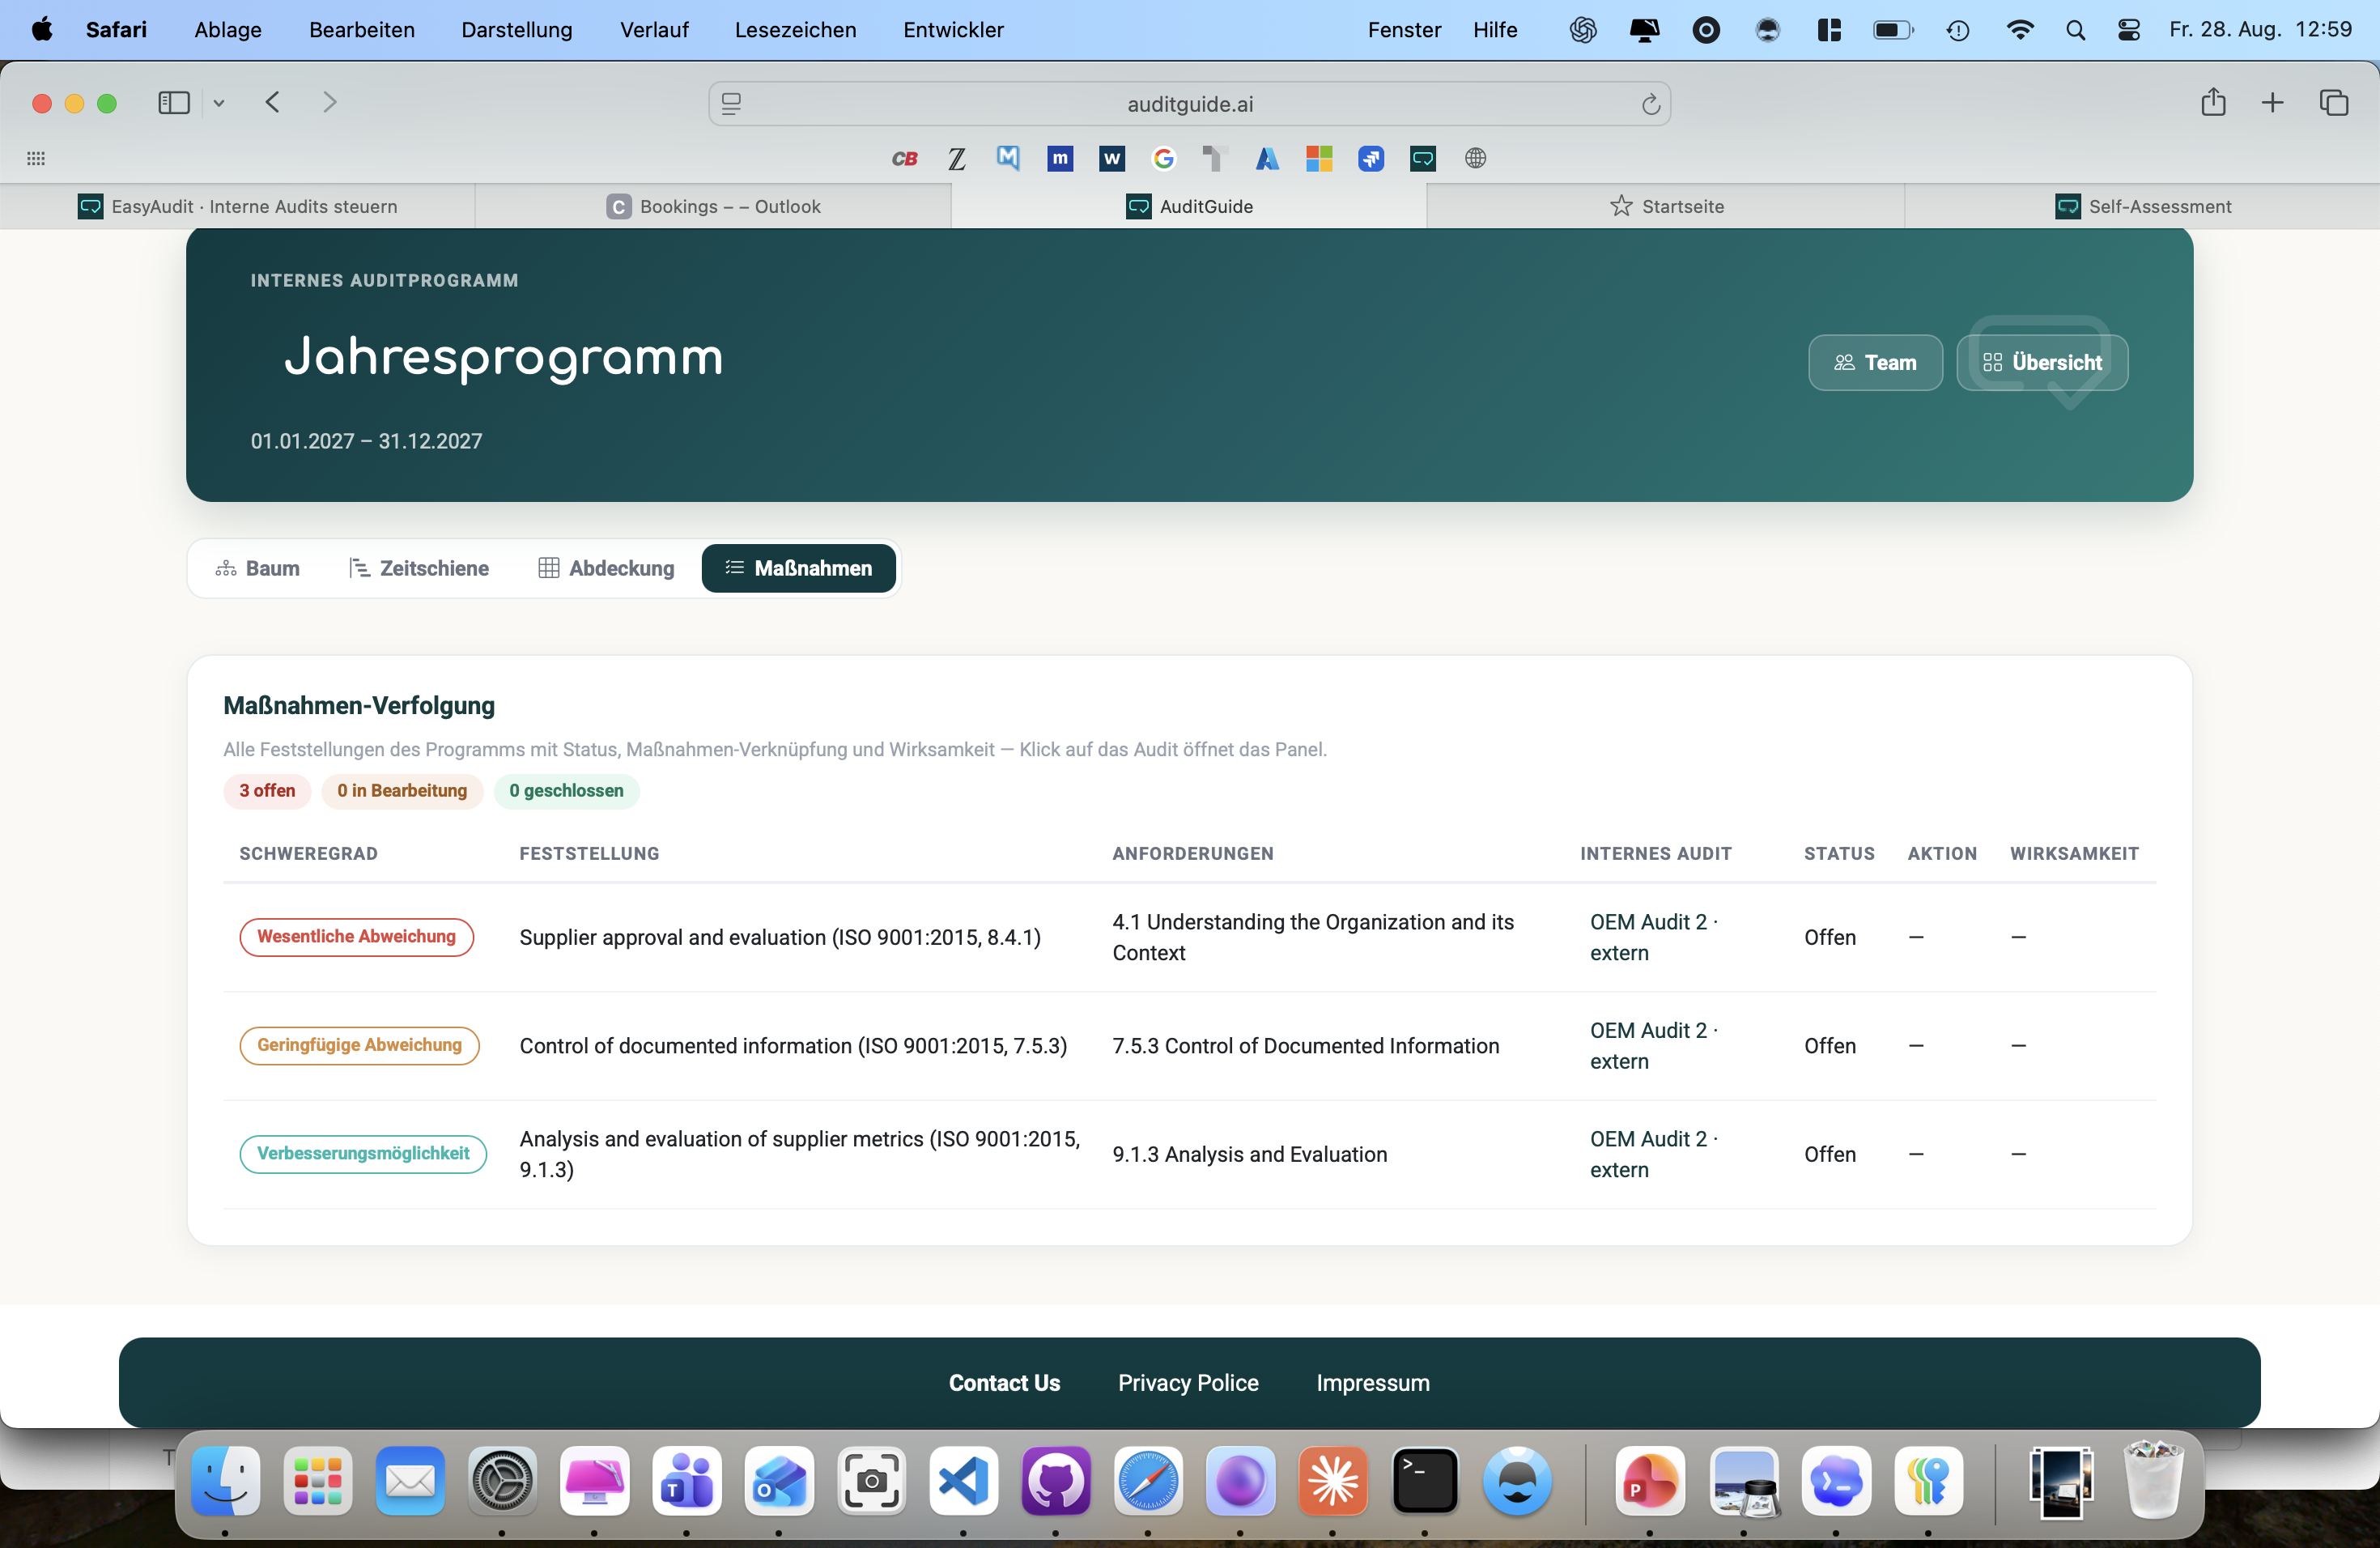Open the Safari share icon

pyautogui.click(x=2213, y=102)
